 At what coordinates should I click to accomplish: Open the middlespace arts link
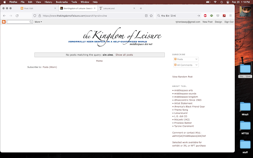[183, 90]
